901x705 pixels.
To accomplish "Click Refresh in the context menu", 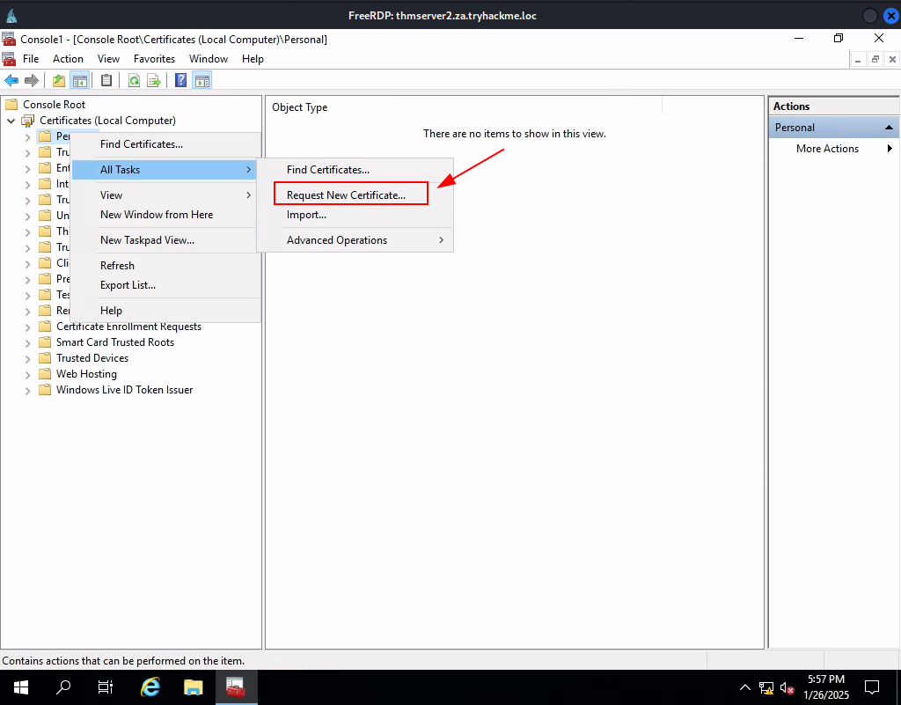I will click(165, 266).
